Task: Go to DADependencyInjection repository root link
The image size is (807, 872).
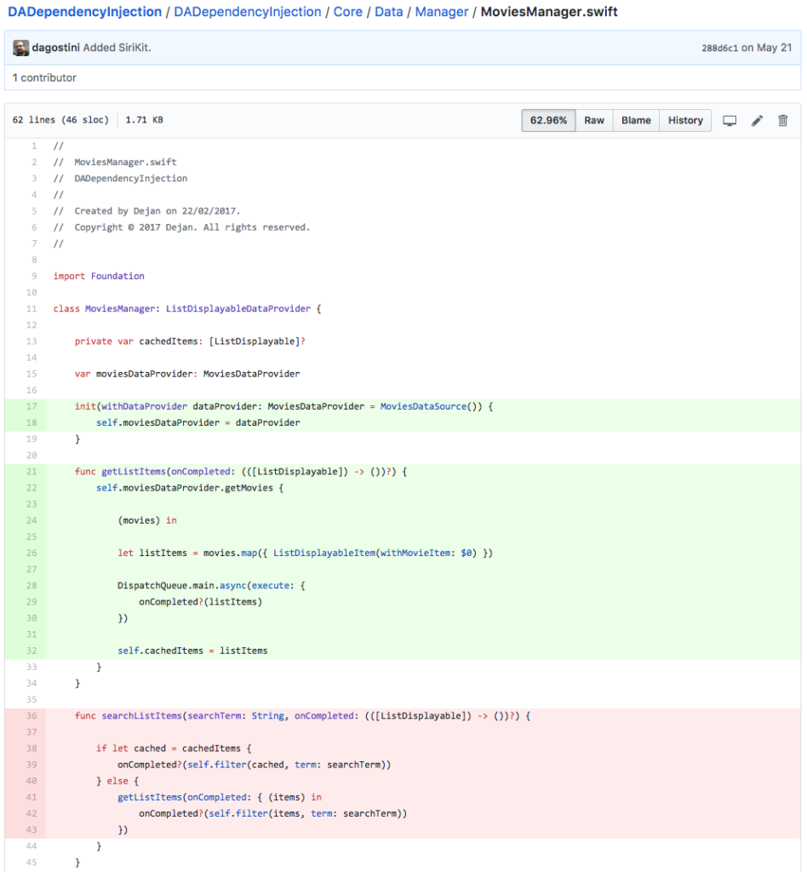Action: (x=84, y=12)
